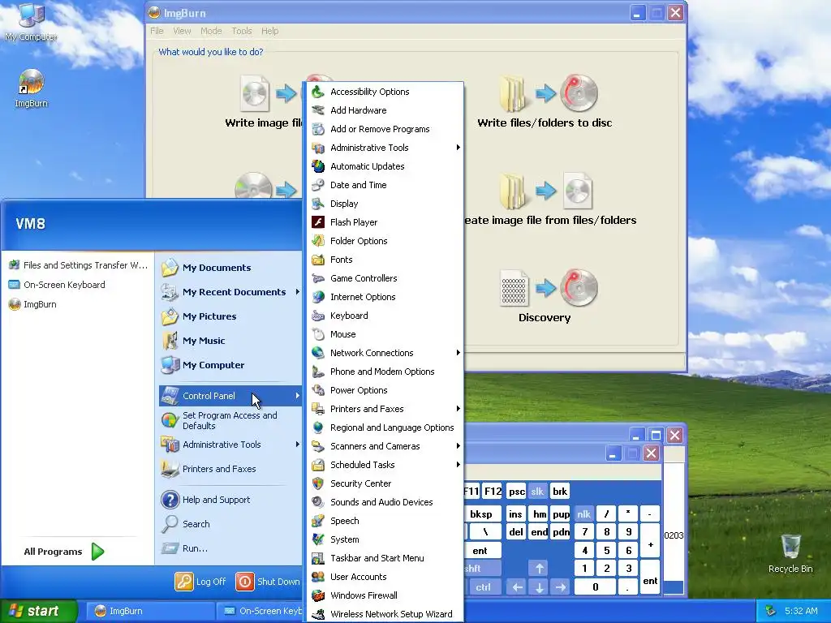Open Accessibility Options icon in submenu
Image resolution: width=831 pixels, height=623 pixels.
coord(318,92)
